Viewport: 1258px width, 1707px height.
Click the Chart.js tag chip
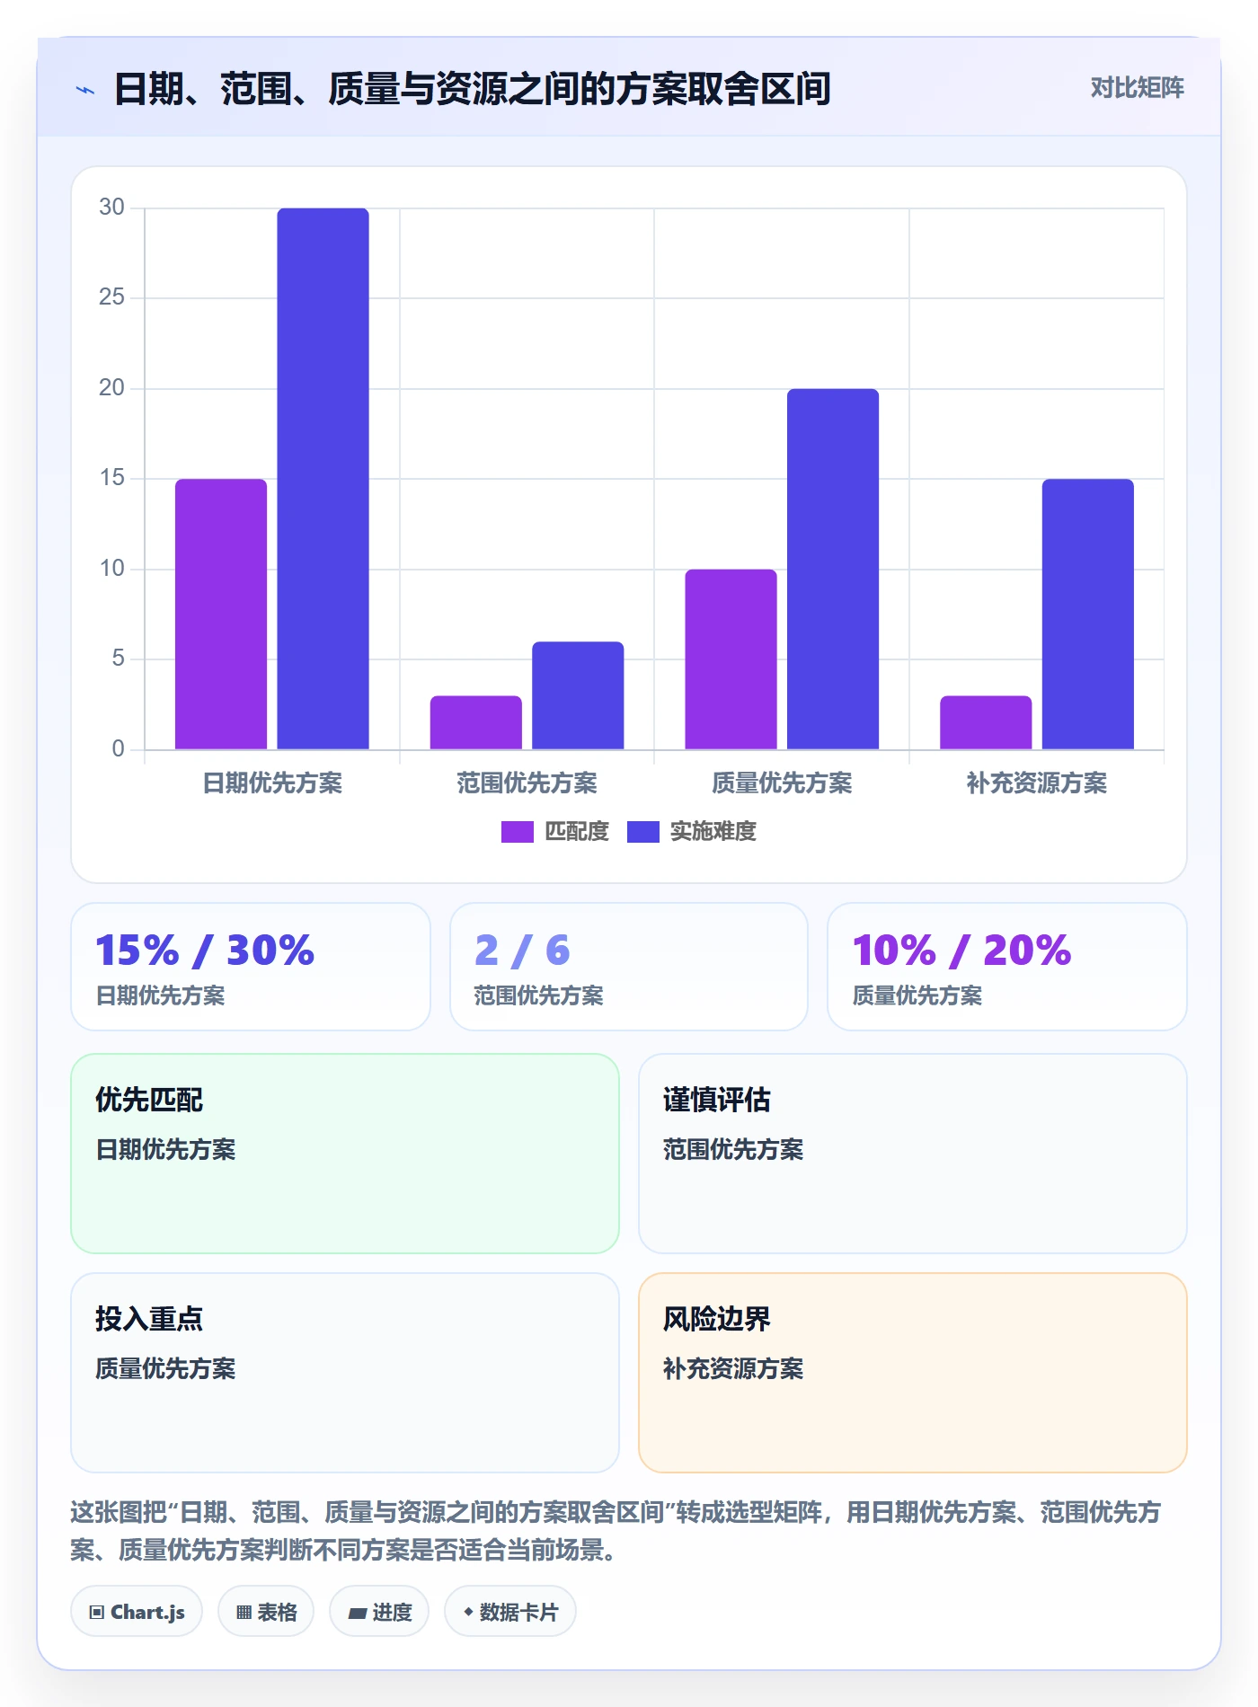[137, 1612]
